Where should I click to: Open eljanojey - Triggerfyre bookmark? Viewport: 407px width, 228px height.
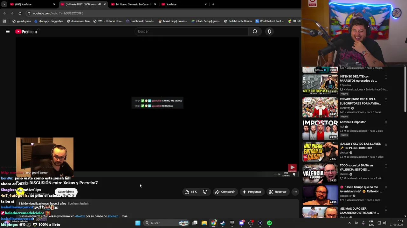(x=49, y=21)
